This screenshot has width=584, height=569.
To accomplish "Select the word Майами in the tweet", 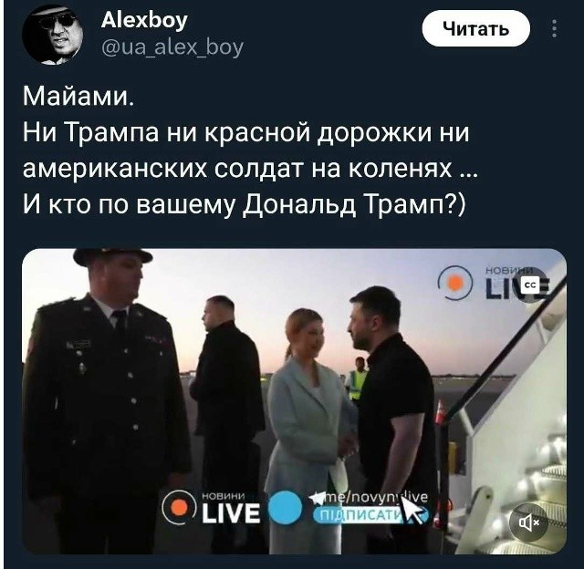I will pos(74,96).
